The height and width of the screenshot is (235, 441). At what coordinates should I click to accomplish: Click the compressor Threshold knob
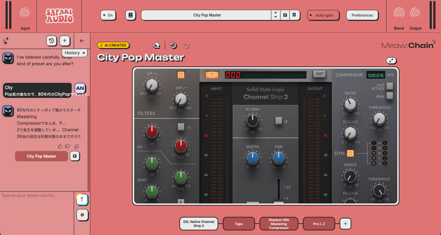379,119
